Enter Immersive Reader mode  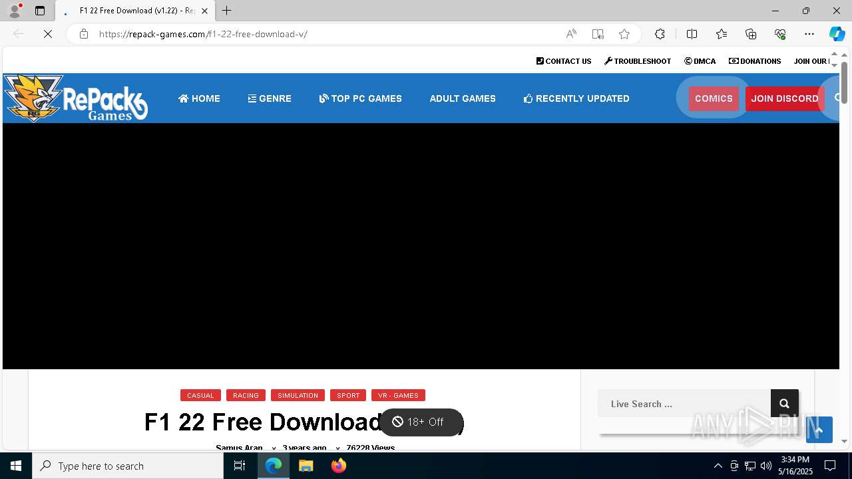[598, 34]
